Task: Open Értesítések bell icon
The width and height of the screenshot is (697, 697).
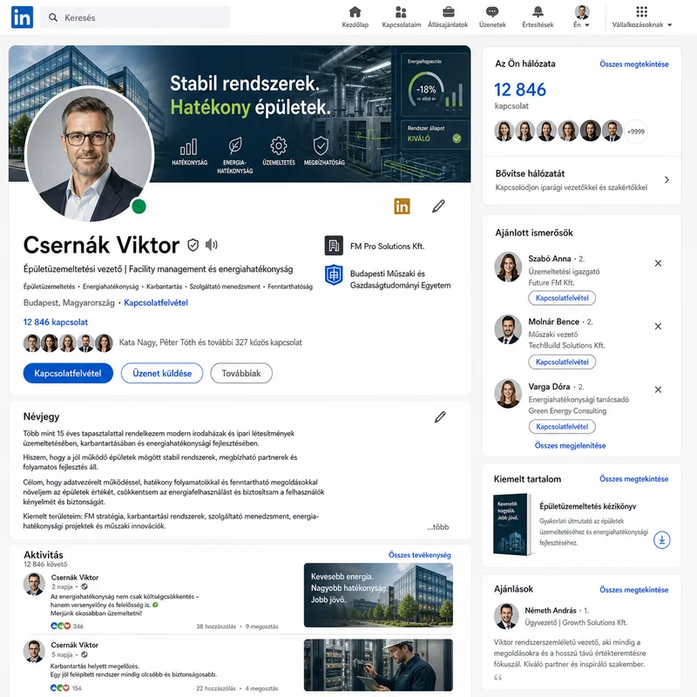Action: click(x=538, y=11)
